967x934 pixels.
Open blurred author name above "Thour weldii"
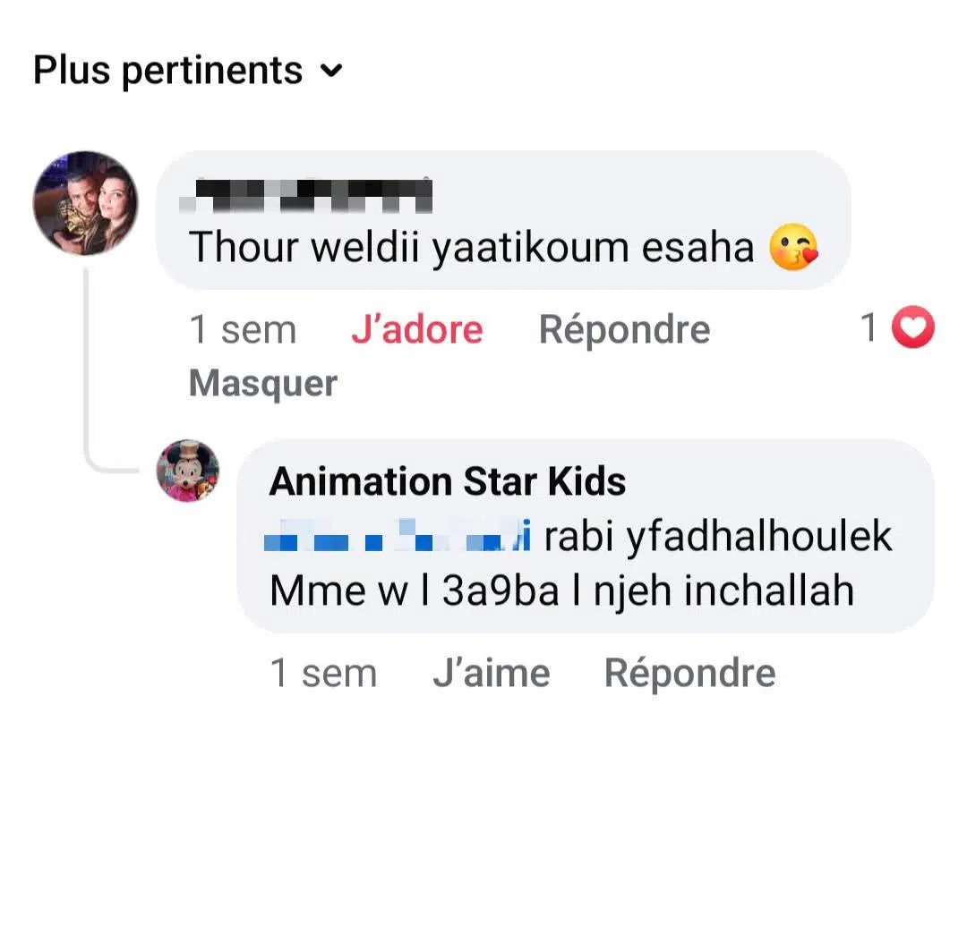[x=306, y=196]
